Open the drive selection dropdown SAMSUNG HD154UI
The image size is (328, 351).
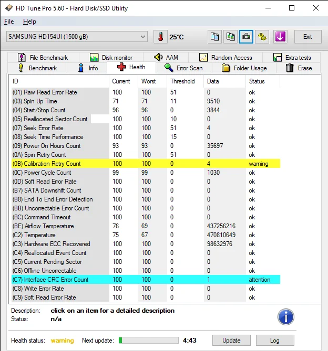pos(77,37)
